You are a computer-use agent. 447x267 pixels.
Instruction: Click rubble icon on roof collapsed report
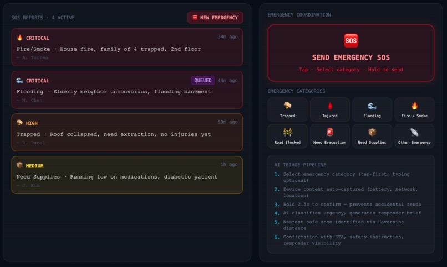[19, 122]
